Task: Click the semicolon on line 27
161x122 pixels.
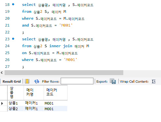Action: [x=23, y=67]
